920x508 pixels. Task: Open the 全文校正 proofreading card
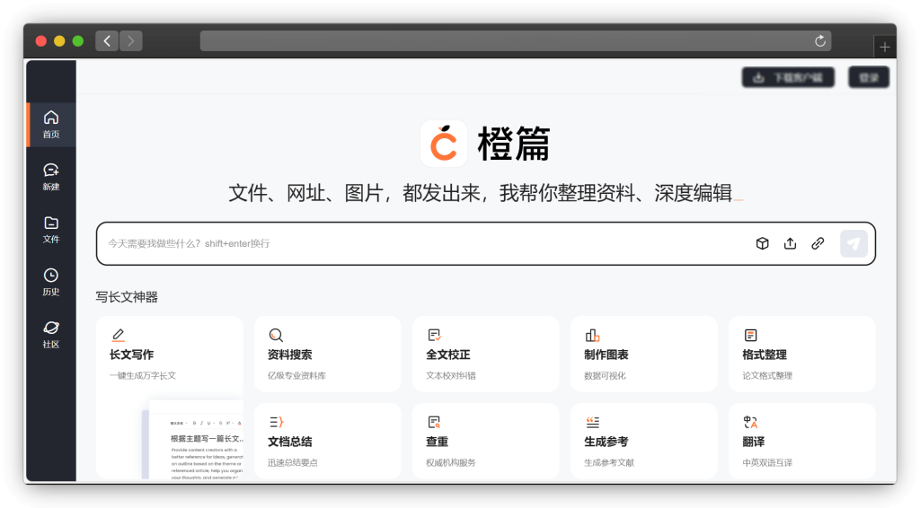point(485,355)
